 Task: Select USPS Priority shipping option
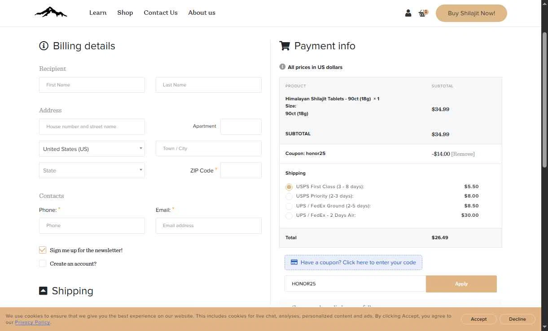click(289, 196)
